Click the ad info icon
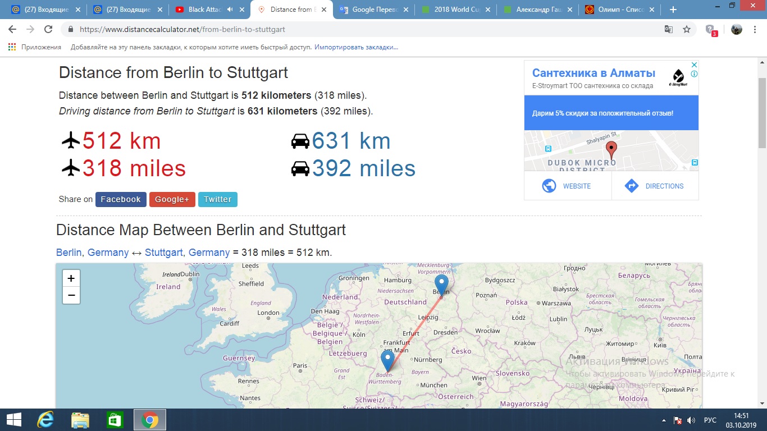767x431 pixels. tap(695, 74)
